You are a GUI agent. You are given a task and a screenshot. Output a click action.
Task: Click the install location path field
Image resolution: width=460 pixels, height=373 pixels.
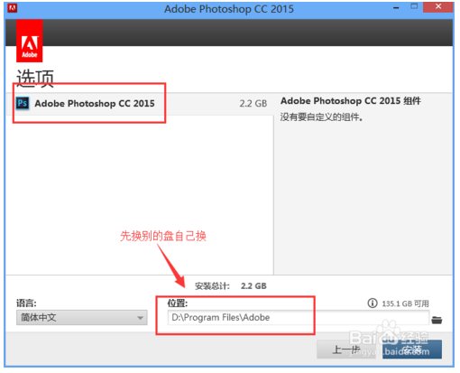(298, 317)
